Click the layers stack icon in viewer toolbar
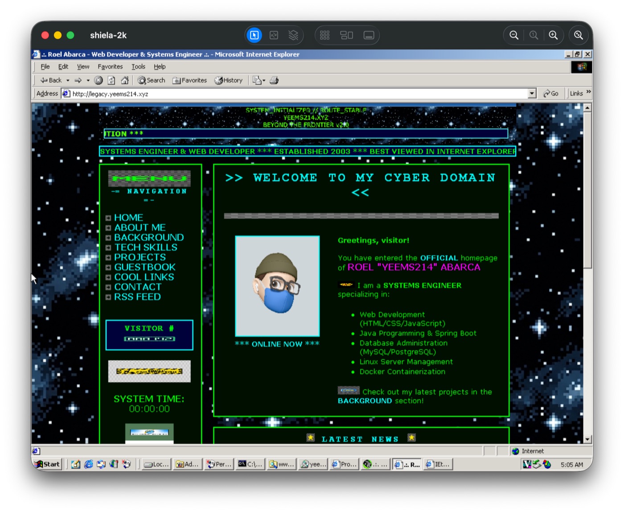This screenshot has width=624, height=512. [x=293, y=35]
